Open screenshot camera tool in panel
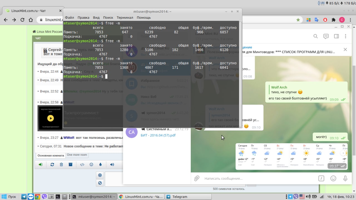Image resolution: width=356 pixels, height=200 pixels. [51, 197]
